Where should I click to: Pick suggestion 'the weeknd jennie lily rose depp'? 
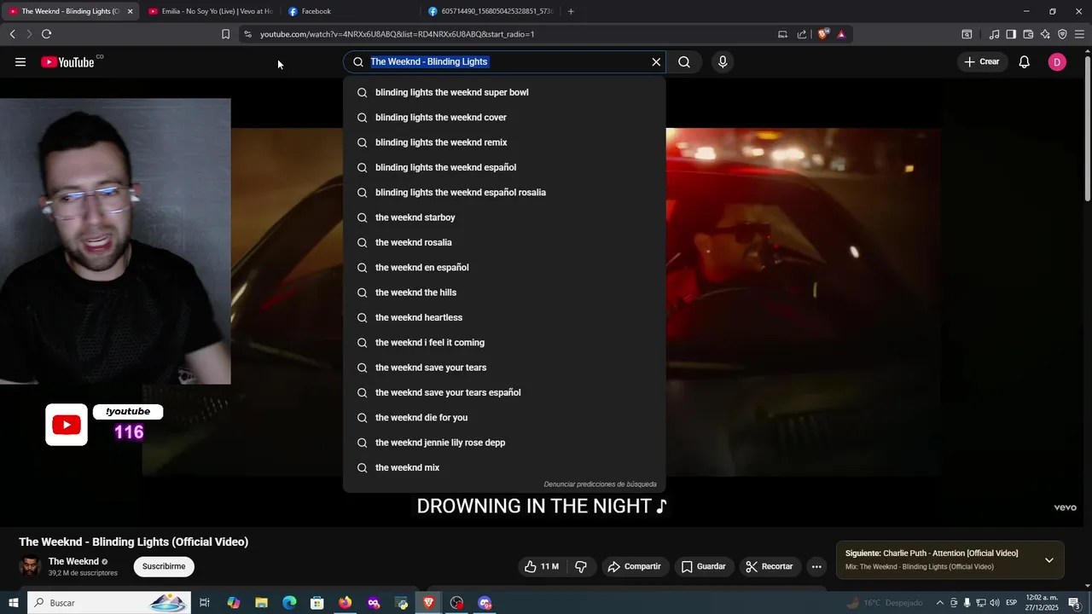pyautogui.click(x=504, y=443)
